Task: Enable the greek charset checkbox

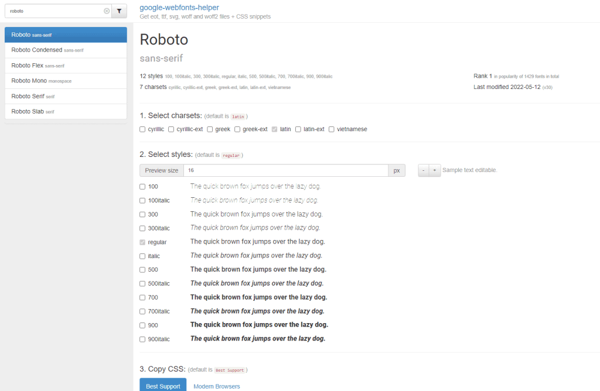Action: point(210,129)
